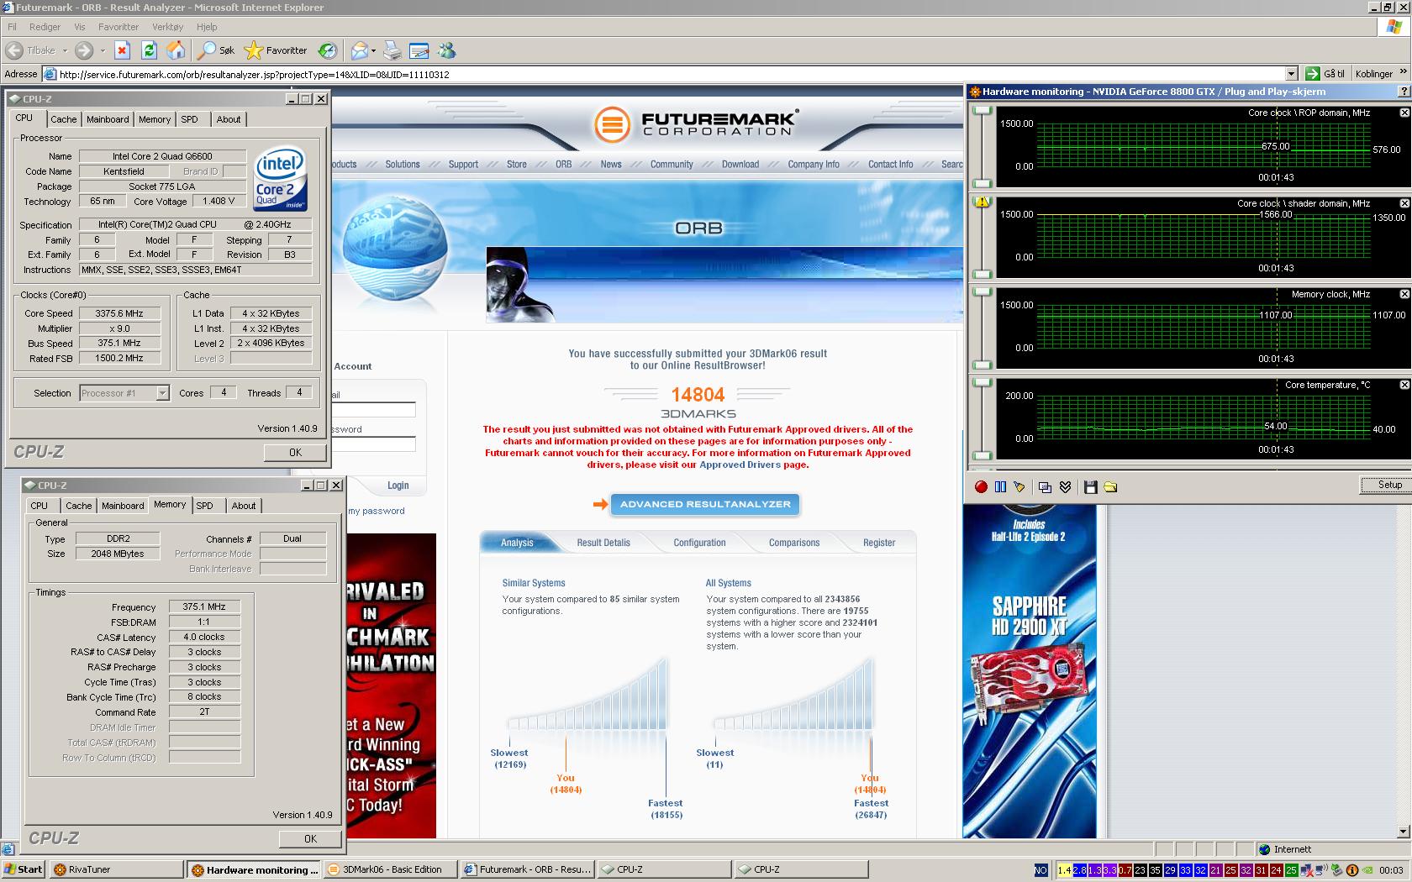Open Favoritter star in IE toolbar
Screen dimensions: 1412x882
(x=276, y=50)
